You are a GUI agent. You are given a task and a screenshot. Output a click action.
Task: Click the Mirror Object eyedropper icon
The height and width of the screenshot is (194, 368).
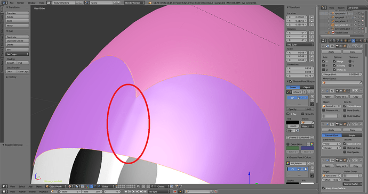pos(360,82)
